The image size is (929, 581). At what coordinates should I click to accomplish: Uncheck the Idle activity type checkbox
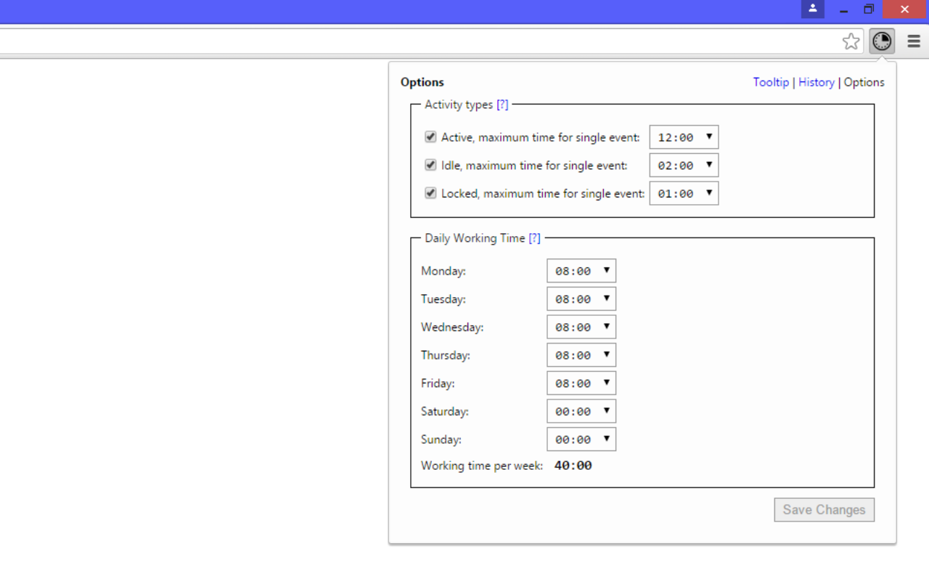[430, 165]
